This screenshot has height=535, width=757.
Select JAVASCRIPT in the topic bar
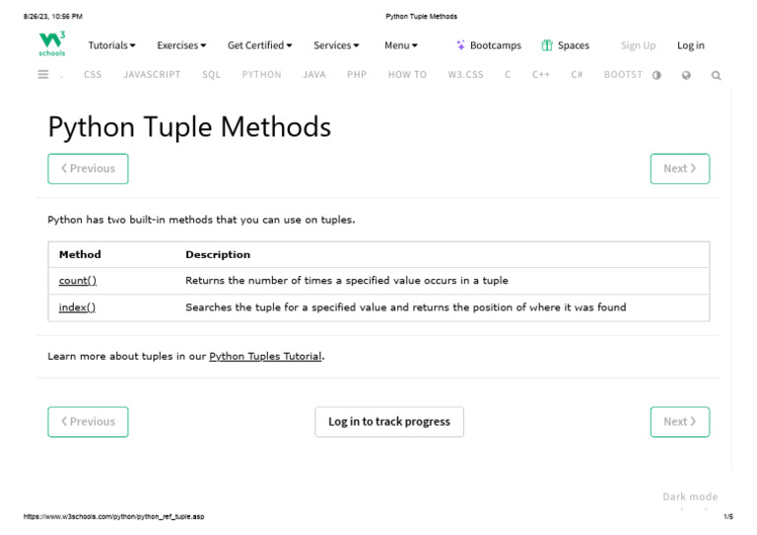tap(152, 75)
